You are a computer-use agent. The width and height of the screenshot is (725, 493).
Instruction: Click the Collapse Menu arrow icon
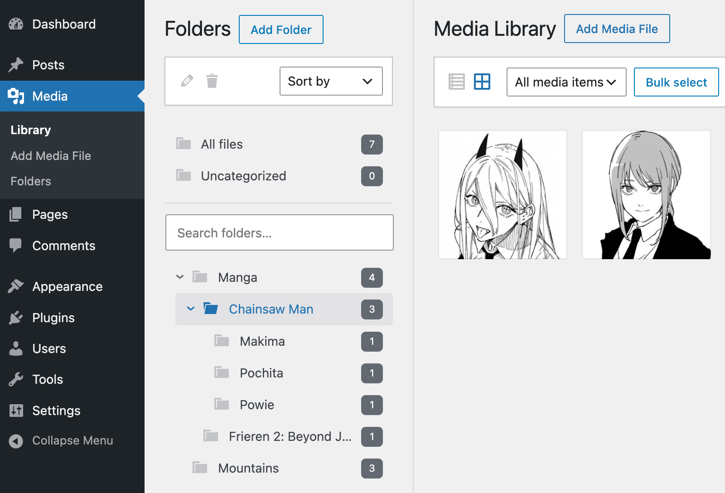pos(16,441)
